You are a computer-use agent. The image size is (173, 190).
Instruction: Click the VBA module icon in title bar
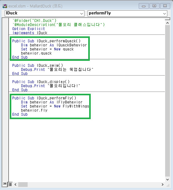point(5,6)
